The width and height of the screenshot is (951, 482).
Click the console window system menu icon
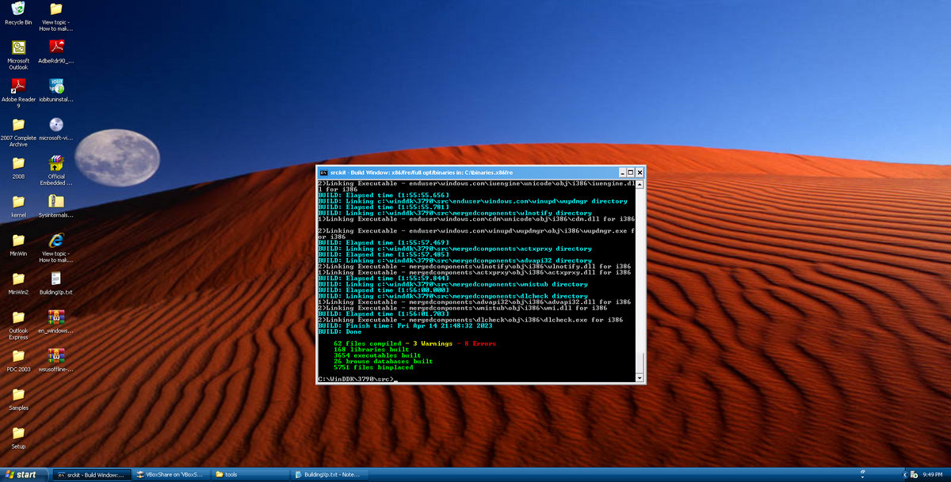[323, 173]
